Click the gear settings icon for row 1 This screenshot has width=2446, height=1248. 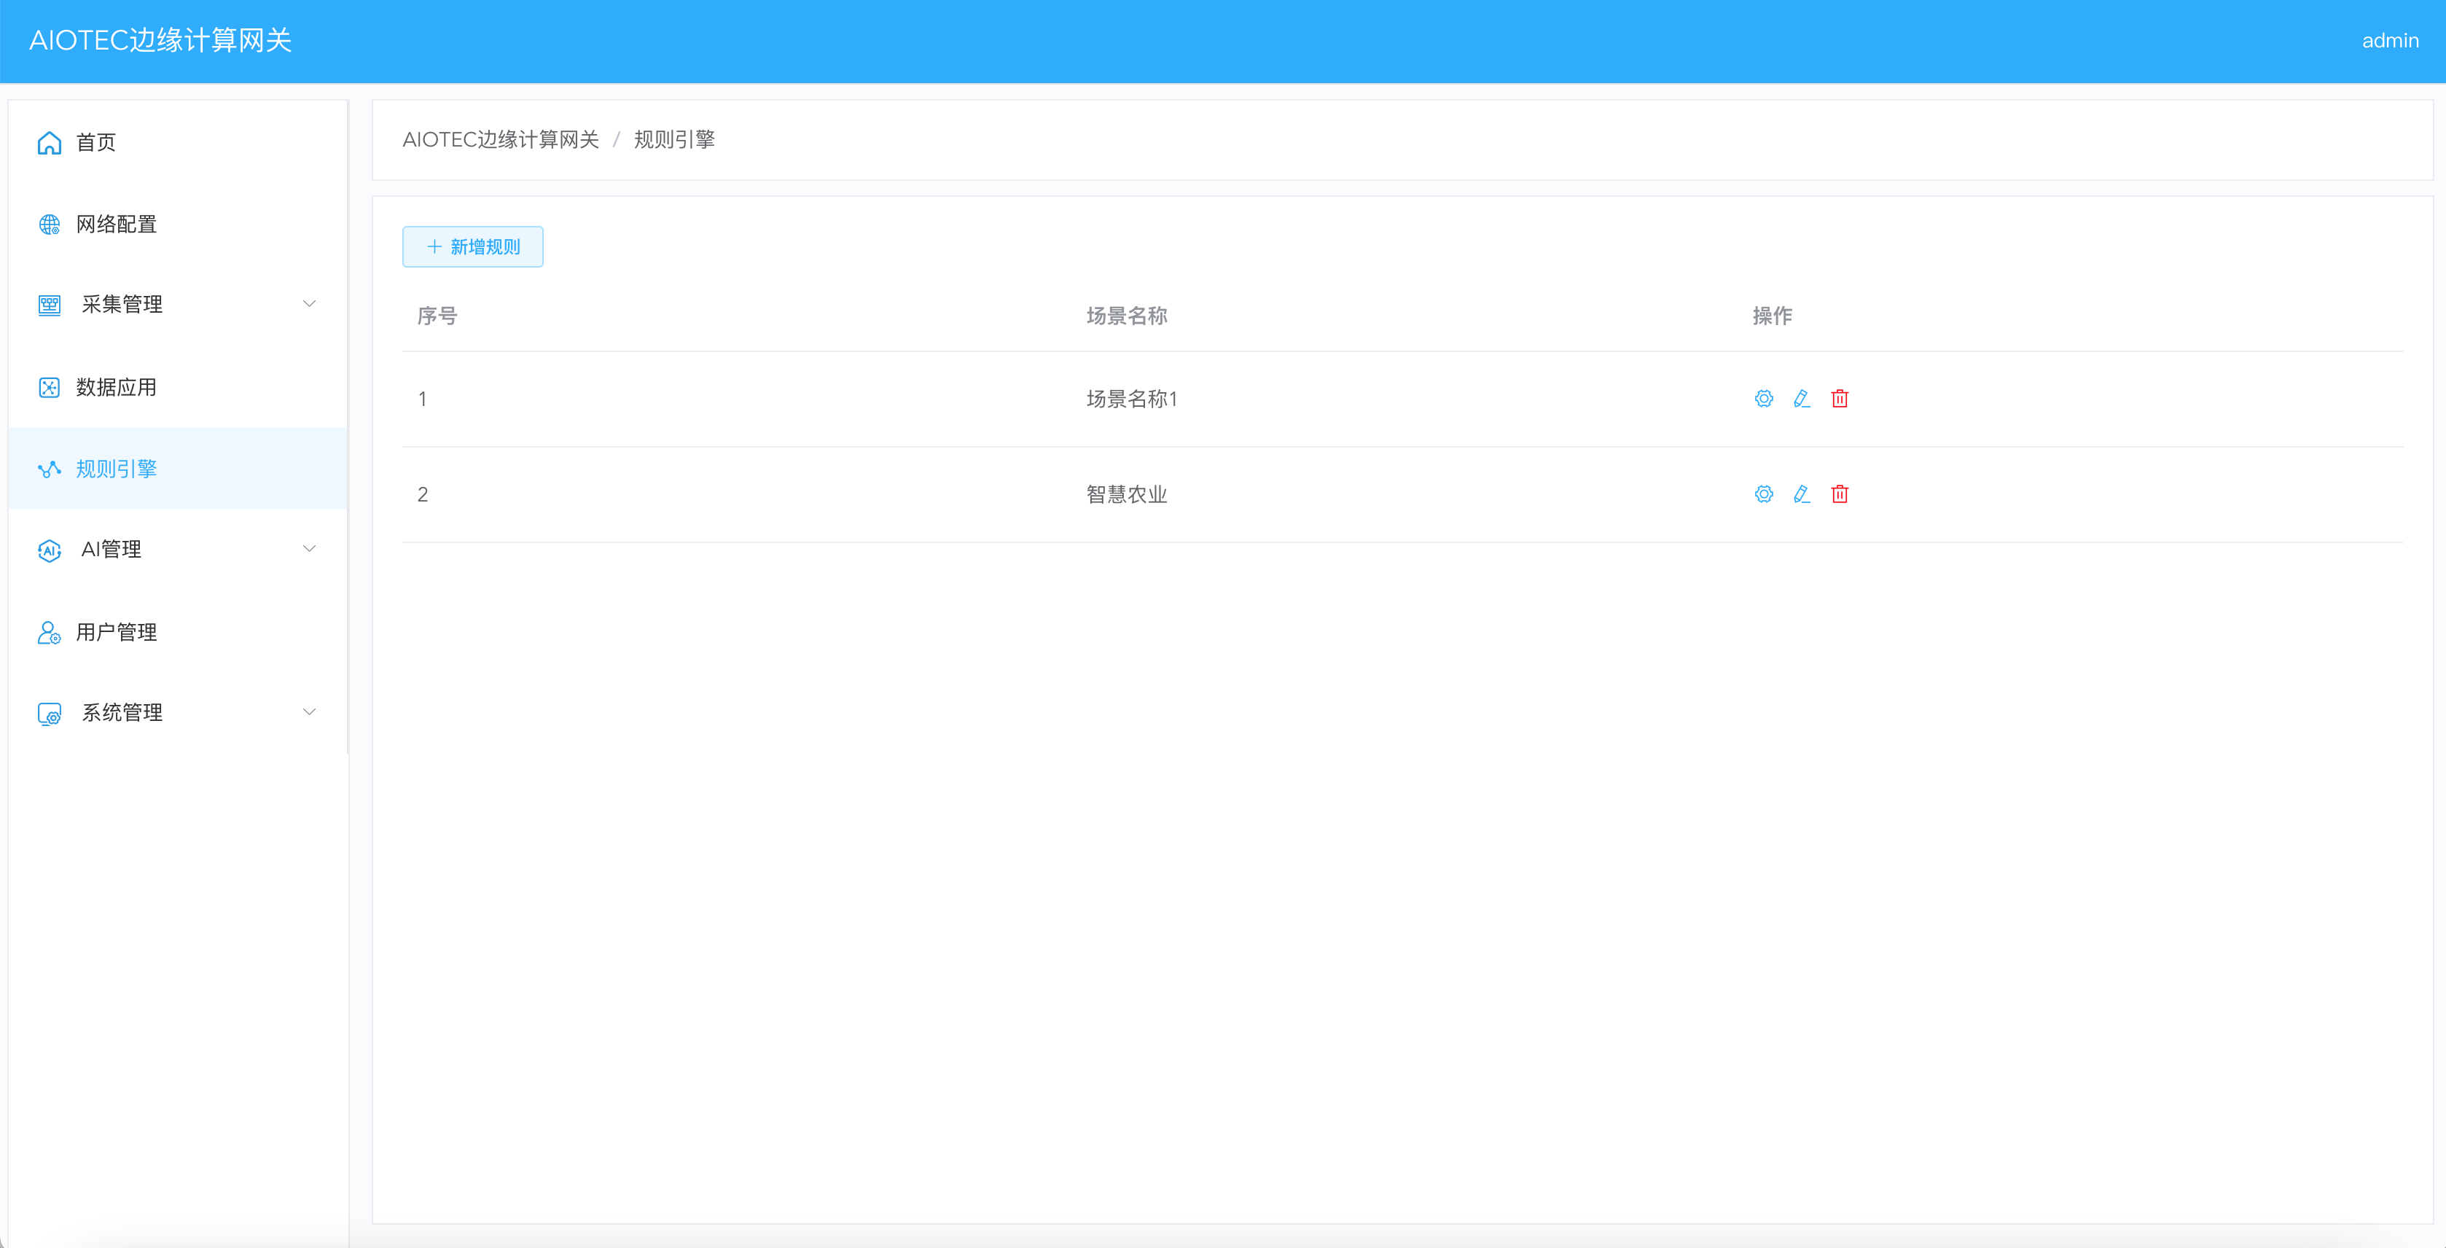pos(1763,399)
